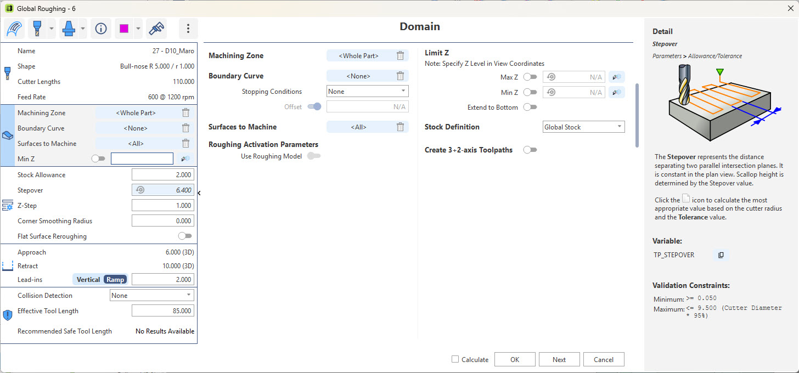This screenshot has width=799, height=373.
Task: Click the Domain <None> Boundary Curve selector
Action: click(359, 76)
